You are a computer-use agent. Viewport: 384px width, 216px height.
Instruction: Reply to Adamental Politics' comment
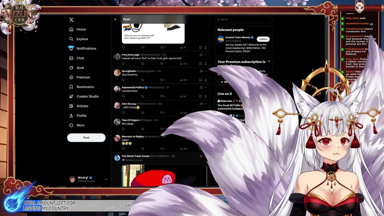[x=123, y=96]
